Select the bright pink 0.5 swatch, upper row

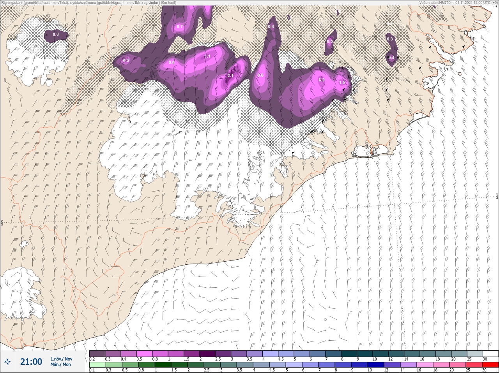point(145,353)
